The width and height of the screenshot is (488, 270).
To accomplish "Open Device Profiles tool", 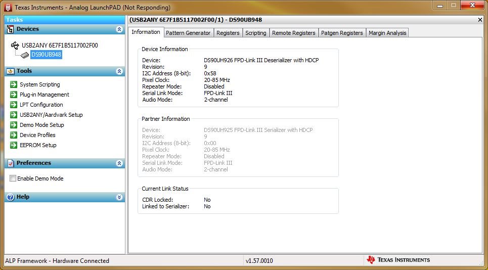I will (37, 135).
